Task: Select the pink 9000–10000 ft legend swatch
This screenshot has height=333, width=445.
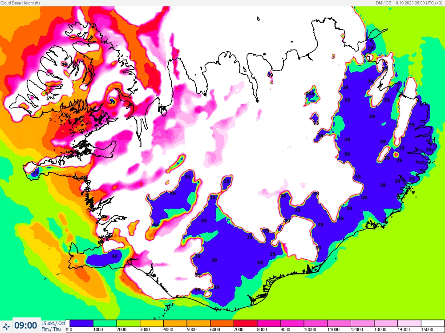Action: pos(292,323)
